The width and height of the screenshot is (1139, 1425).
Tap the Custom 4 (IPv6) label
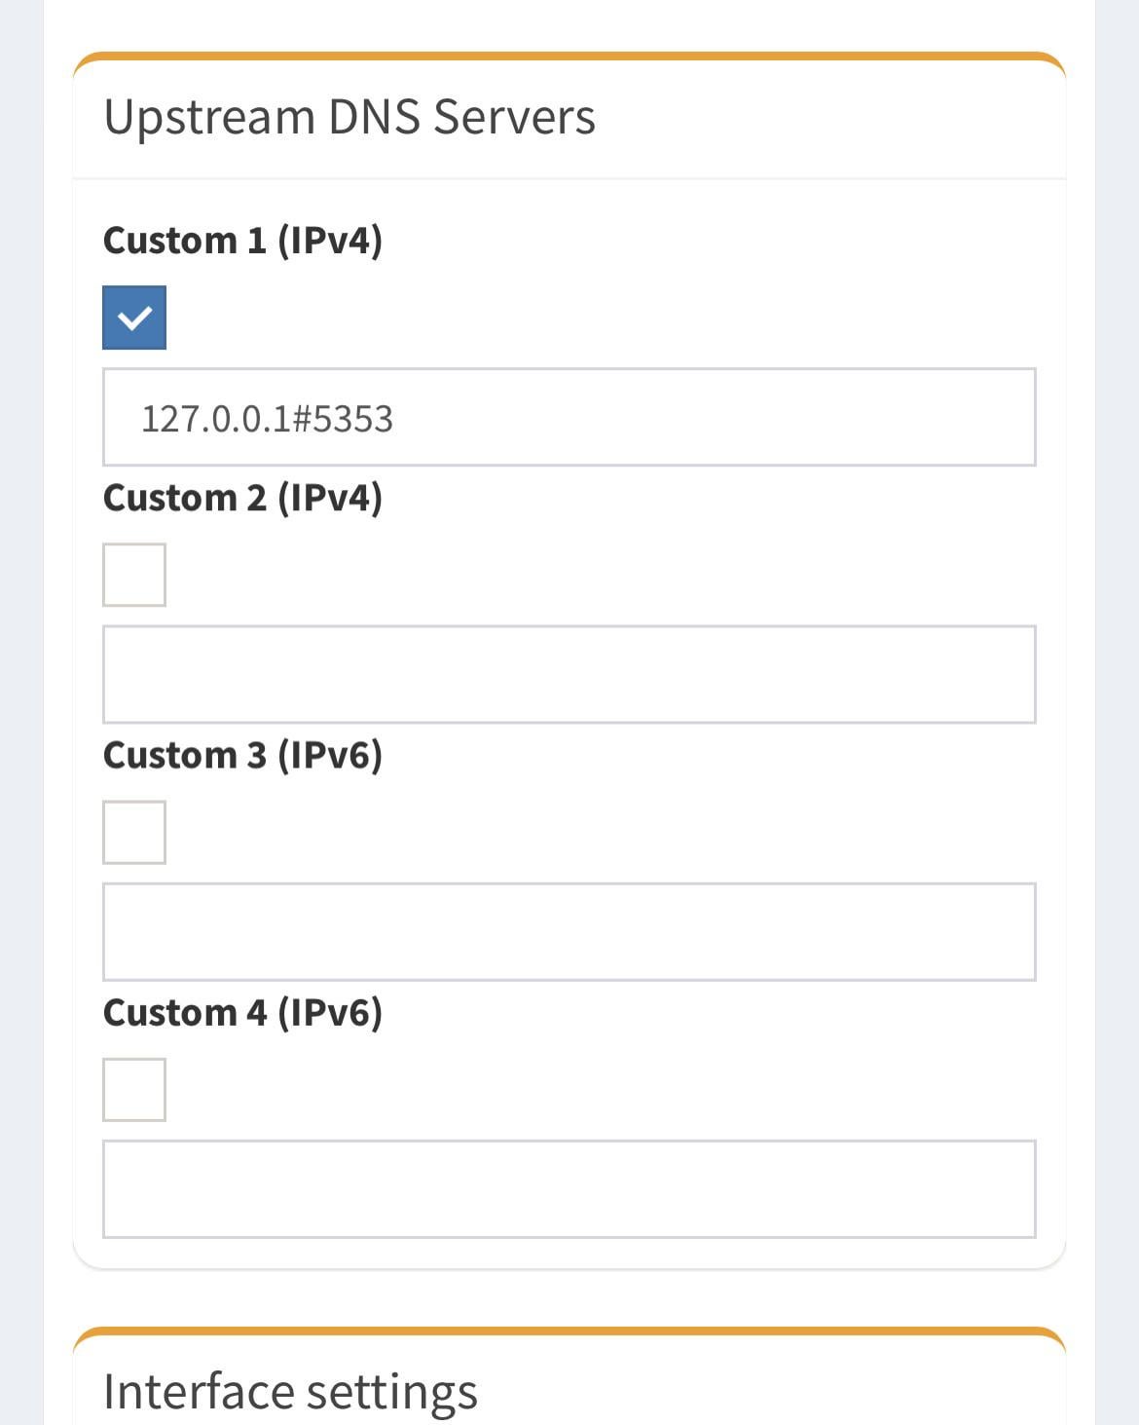pos(242,1012)
